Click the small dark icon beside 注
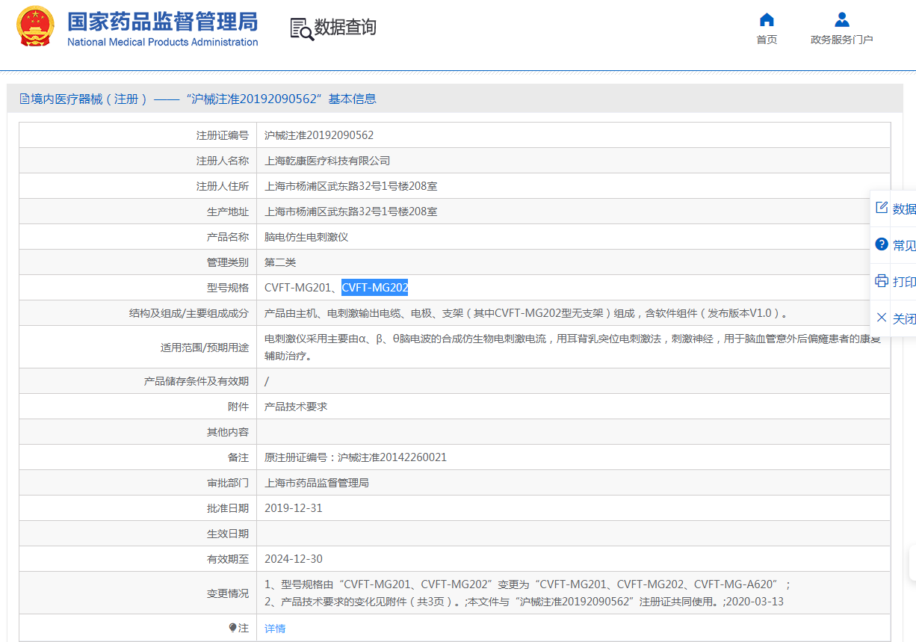The image size is (916, 642). point(232,628)
